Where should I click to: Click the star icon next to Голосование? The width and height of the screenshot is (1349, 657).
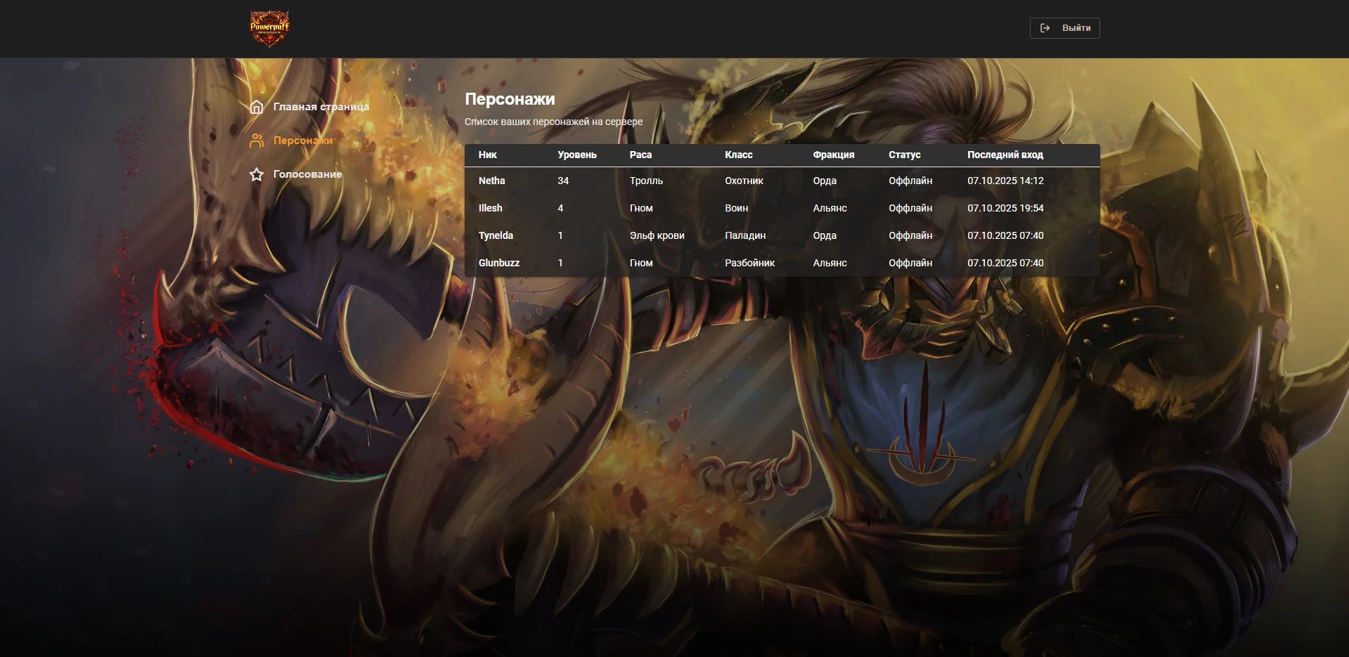[257, 174]
